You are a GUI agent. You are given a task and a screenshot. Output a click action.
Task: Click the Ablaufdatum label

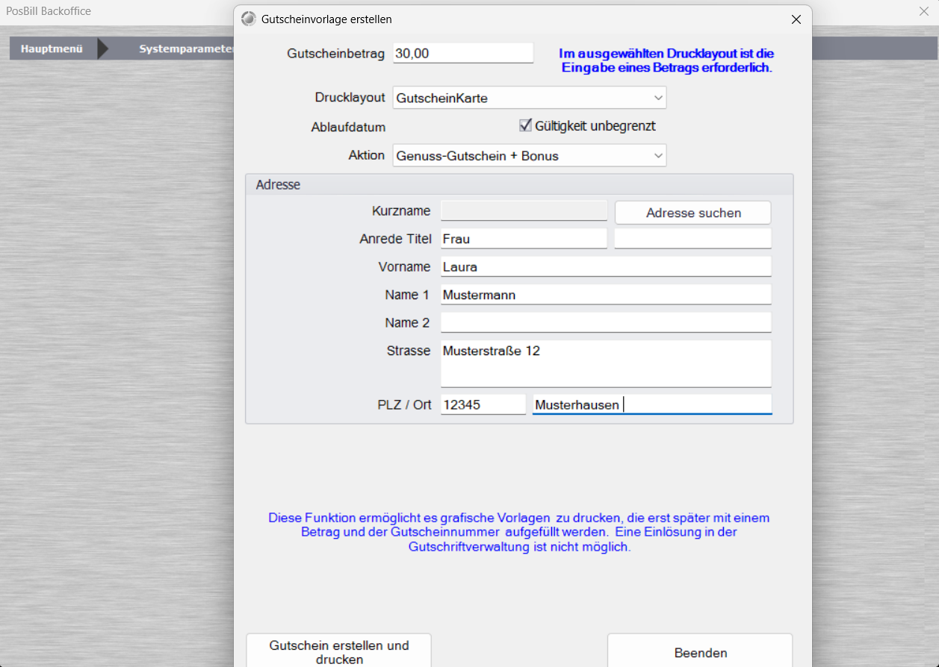click(x=348, y=127)
